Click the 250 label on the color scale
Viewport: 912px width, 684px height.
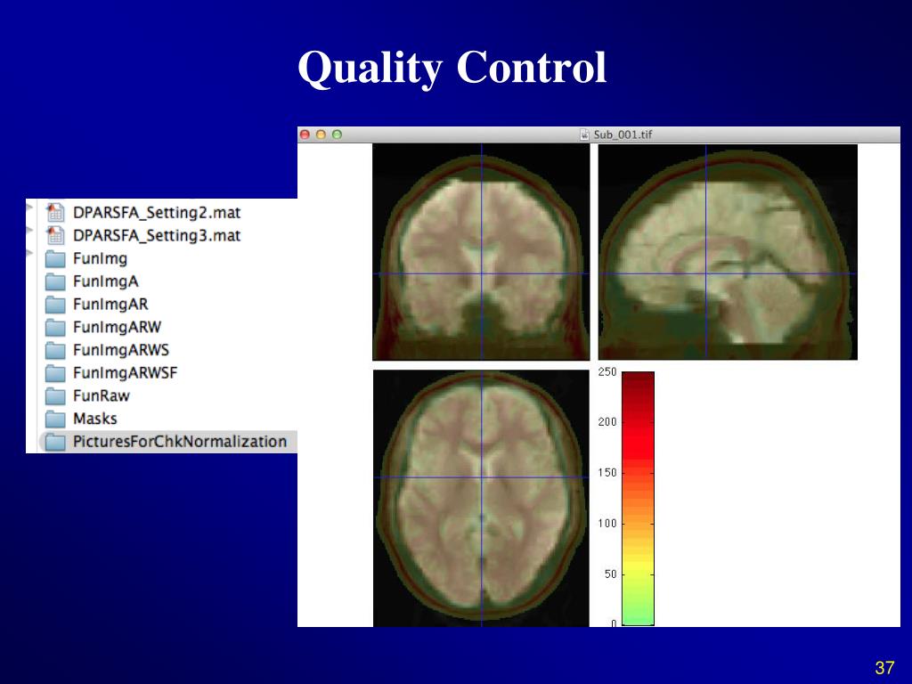(607, 371)
